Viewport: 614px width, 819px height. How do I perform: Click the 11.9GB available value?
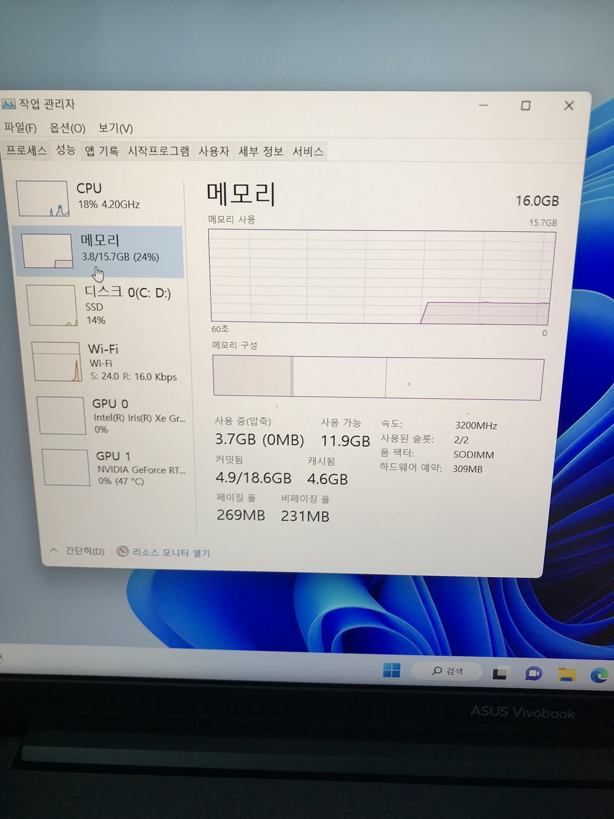click(345, 440)
